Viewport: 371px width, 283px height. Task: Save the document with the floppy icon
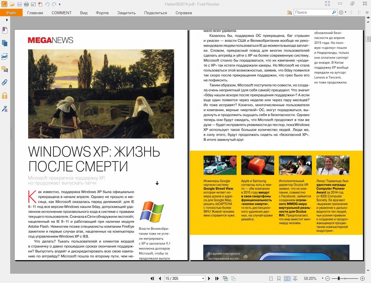point(19,4)
